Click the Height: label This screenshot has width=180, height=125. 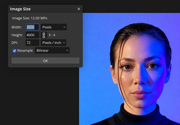pos(17,35)
